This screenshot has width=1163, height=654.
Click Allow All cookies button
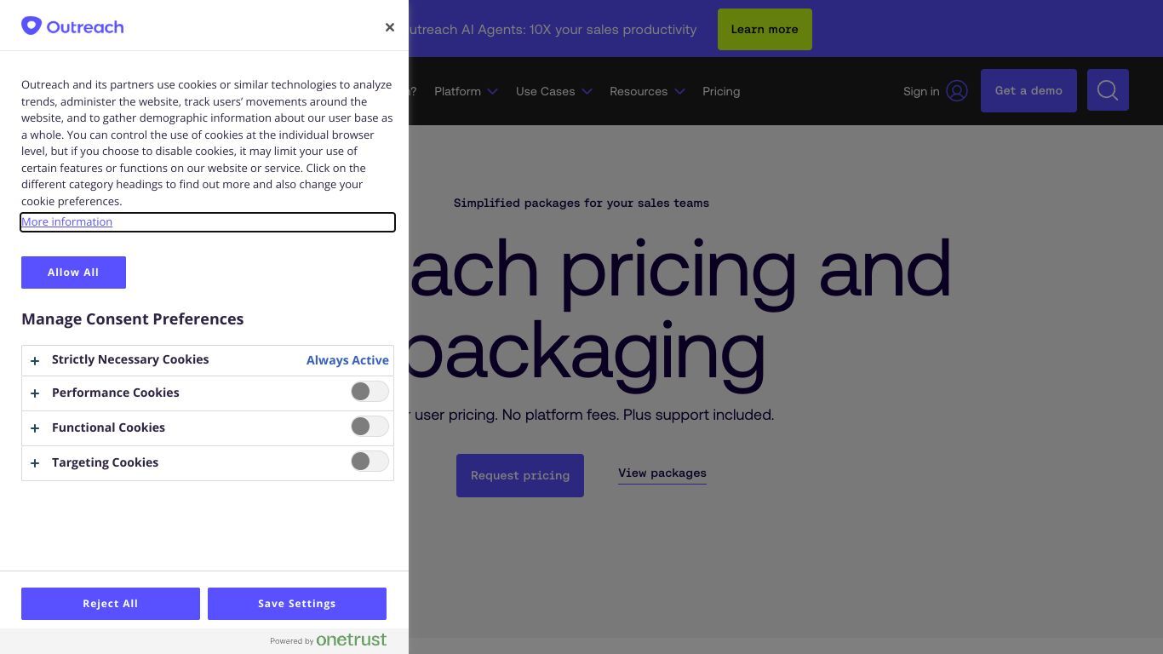[73, 272]
